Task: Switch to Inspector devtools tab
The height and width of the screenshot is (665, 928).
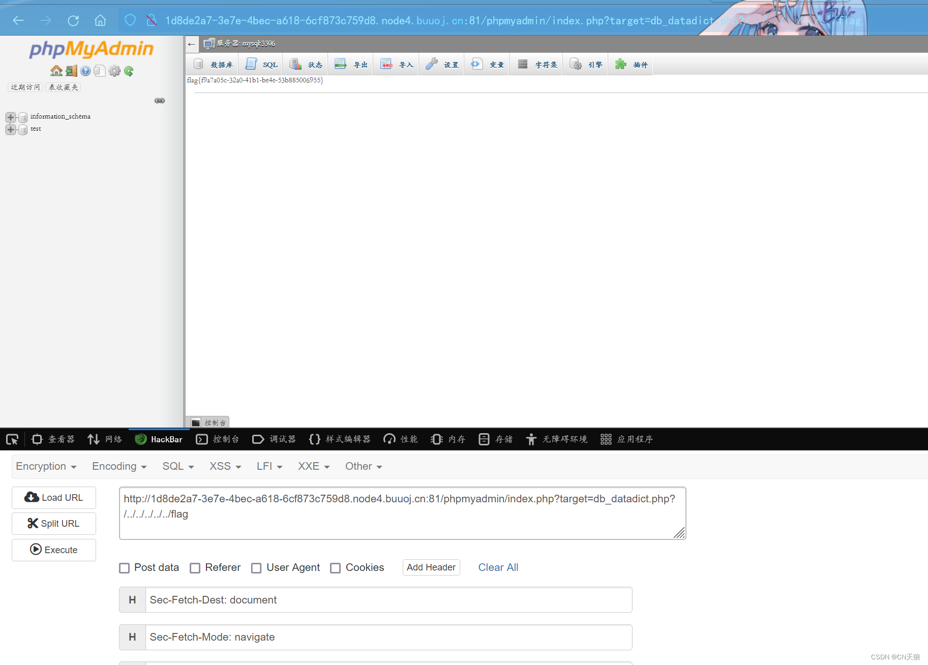Action: [x=53, y=439]
